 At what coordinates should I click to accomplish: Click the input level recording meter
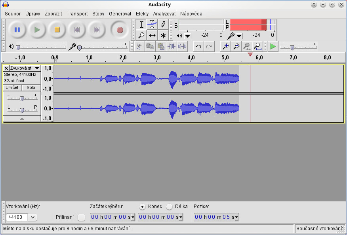point(252,25)
